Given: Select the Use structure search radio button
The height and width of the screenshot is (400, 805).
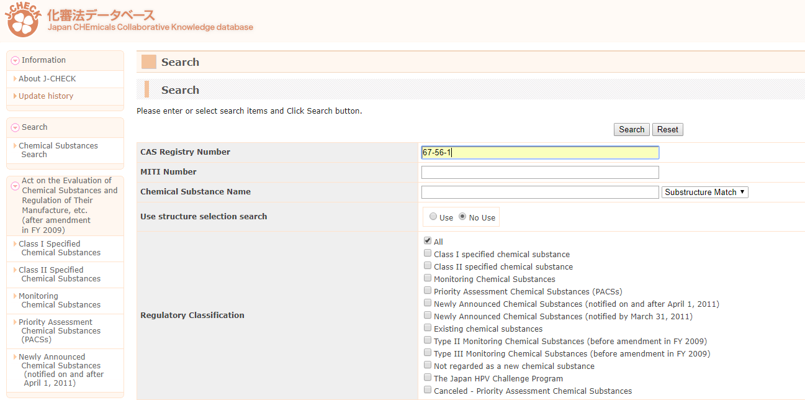Looking at the screenshot, I should point(433,217).
